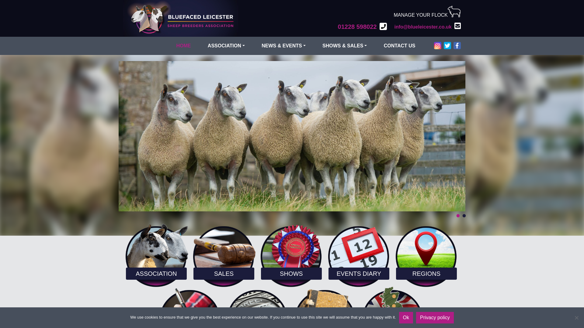
Task: Click the phone icon next to number
Action: pos(383,26)
